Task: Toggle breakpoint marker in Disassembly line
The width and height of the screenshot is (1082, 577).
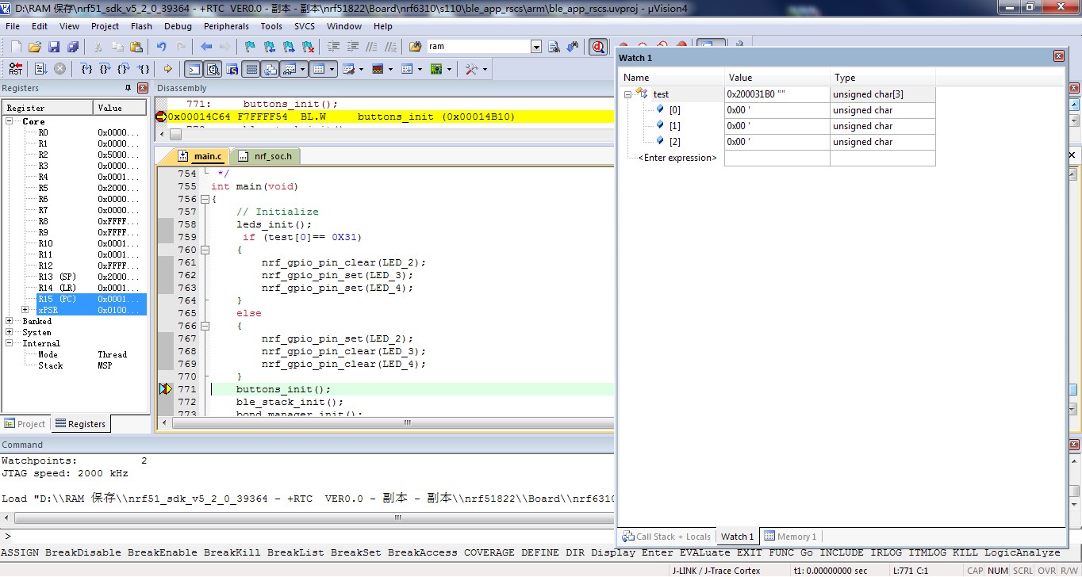Action: (161, 117)
